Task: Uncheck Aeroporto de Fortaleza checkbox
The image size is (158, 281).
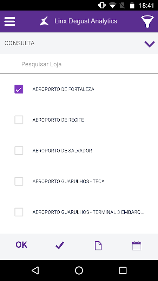Action: [19, 89]
